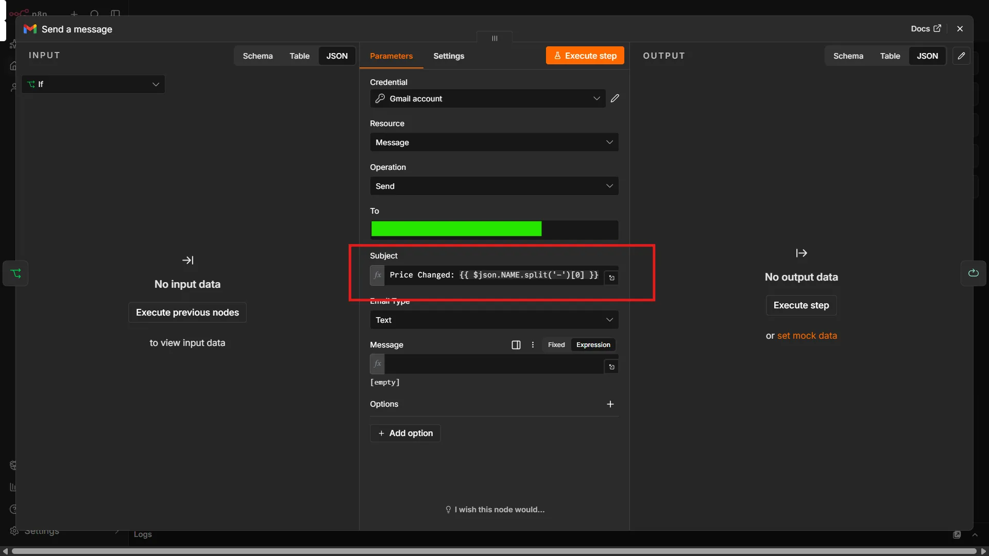The height and width of the screenshot is (556, 989).
Task: Click the scrollbar left arrow
Action: coord(5,551)
